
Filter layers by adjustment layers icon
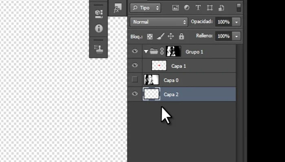click(x=187, y=8)
